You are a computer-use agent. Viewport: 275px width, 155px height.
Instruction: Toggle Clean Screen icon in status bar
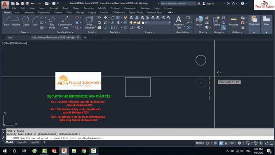click(266, 143)
